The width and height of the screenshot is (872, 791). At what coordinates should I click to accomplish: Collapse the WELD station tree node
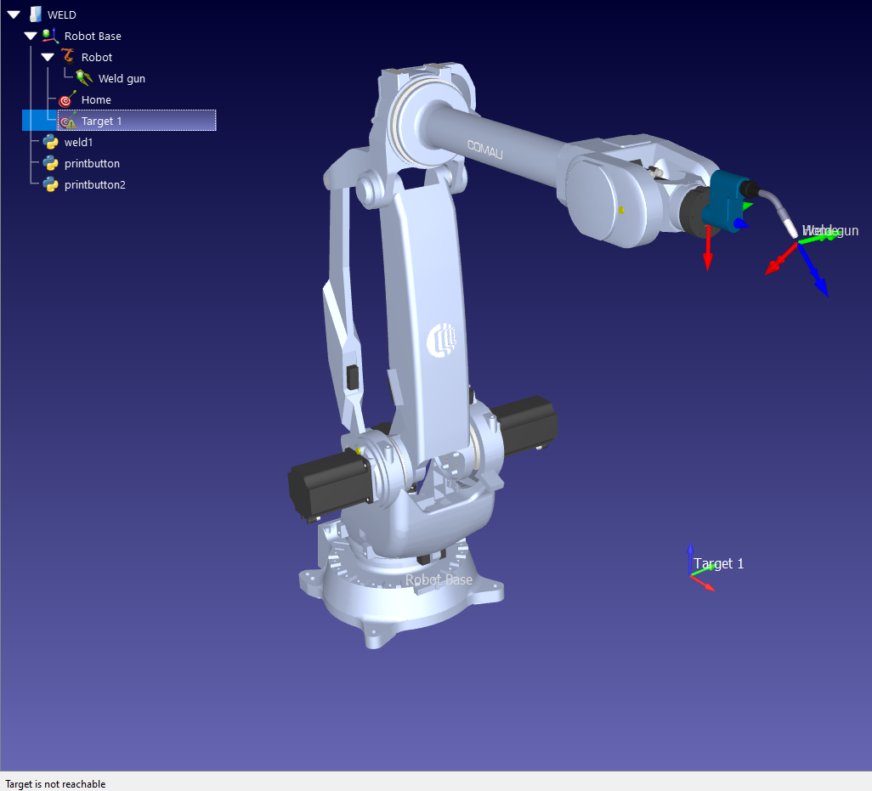point(14,14)
